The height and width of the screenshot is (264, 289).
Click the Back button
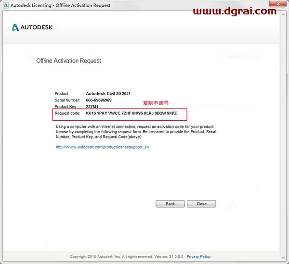point(170,204)
